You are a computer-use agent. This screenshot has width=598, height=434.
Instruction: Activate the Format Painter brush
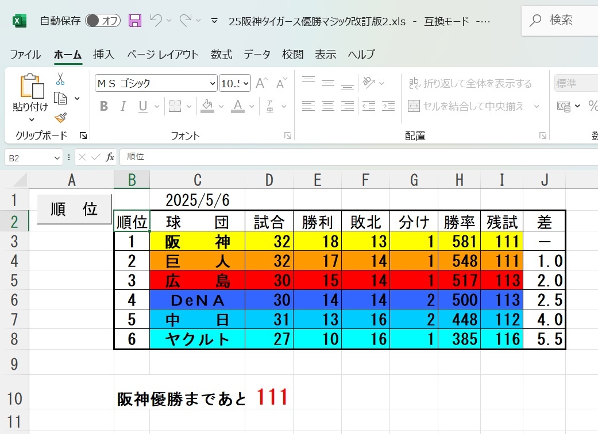[61, 117]
